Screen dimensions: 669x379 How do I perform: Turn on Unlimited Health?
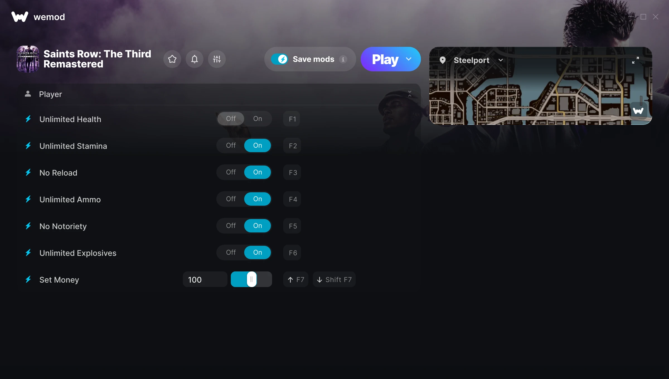(258, 119)
